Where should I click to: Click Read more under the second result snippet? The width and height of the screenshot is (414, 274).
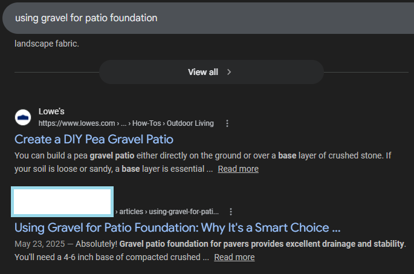click(234, 257)
